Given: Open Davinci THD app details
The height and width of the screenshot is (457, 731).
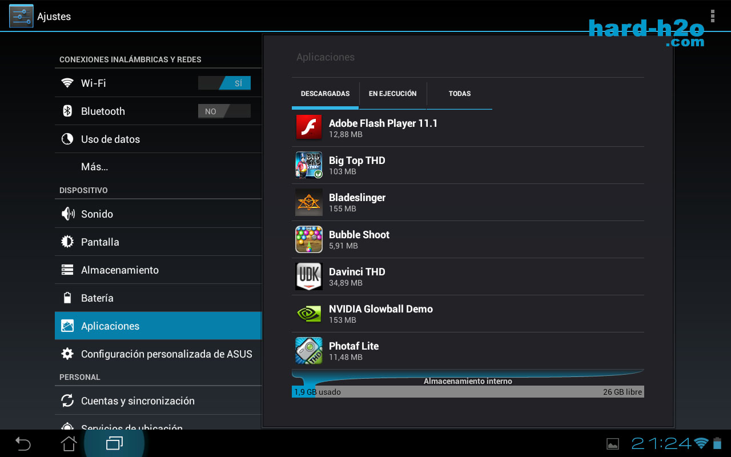Looking at the screenshot, I should 468,276.
